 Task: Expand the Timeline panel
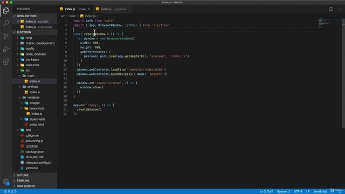click(x=23, y=181)
